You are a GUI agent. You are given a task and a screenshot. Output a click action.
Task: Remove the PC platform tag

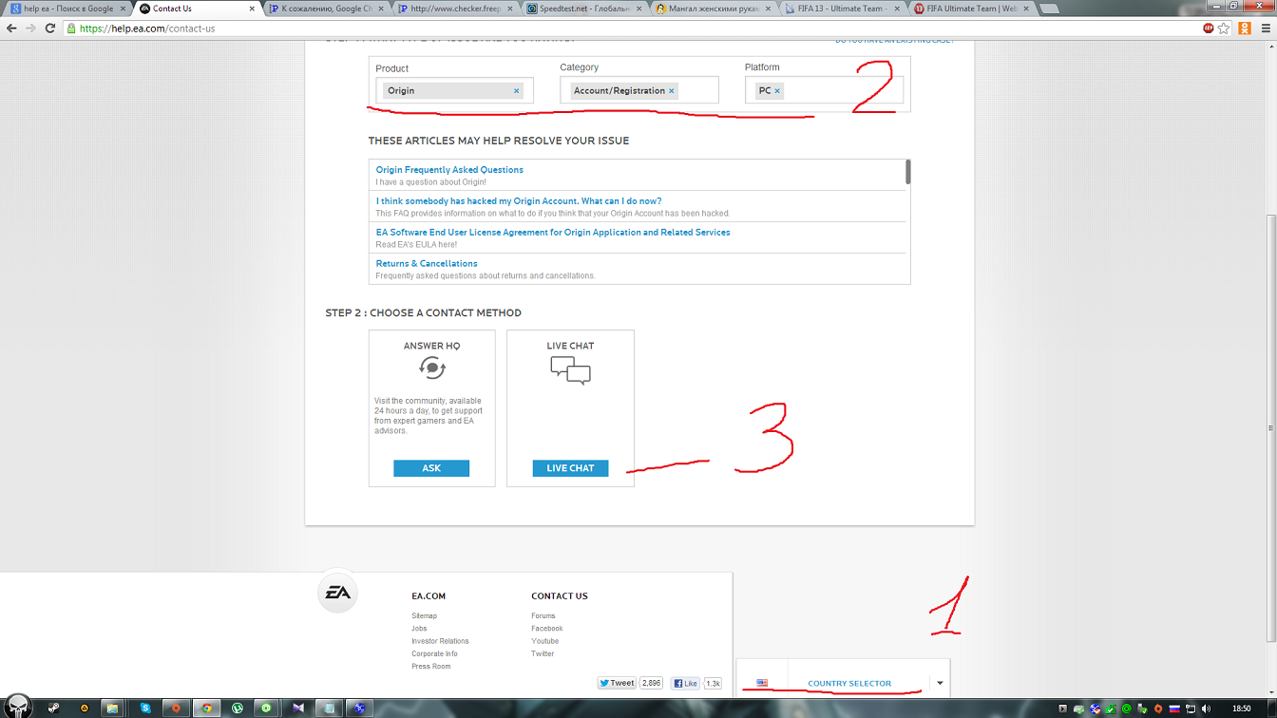click(x=777, y=91)
